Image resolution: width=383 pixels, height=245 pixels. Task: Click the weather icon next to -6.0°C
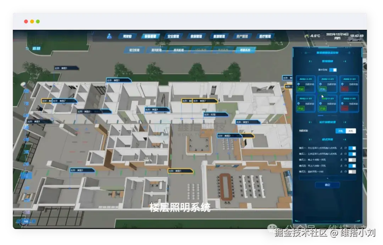[x=306, y=36]
